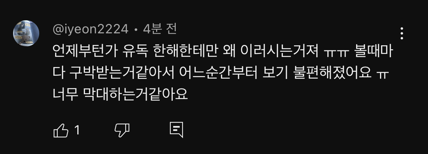Image resolution: width=428 pixels, height=154 pixels.
Task: Click the word '어느순간부터' in the comment
Action: pos(219,73)
